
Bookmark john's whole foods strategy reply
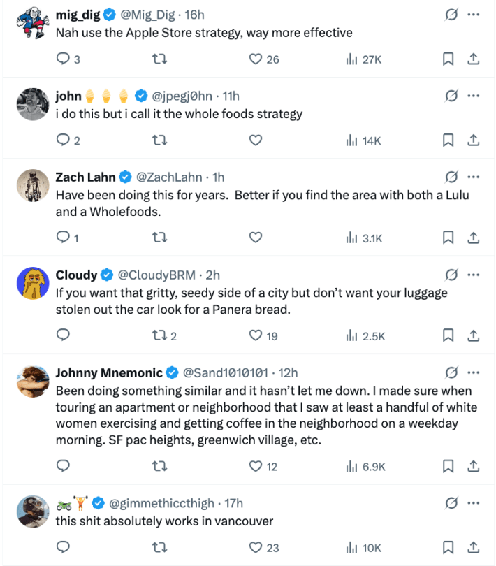click(x=448, y=140)
